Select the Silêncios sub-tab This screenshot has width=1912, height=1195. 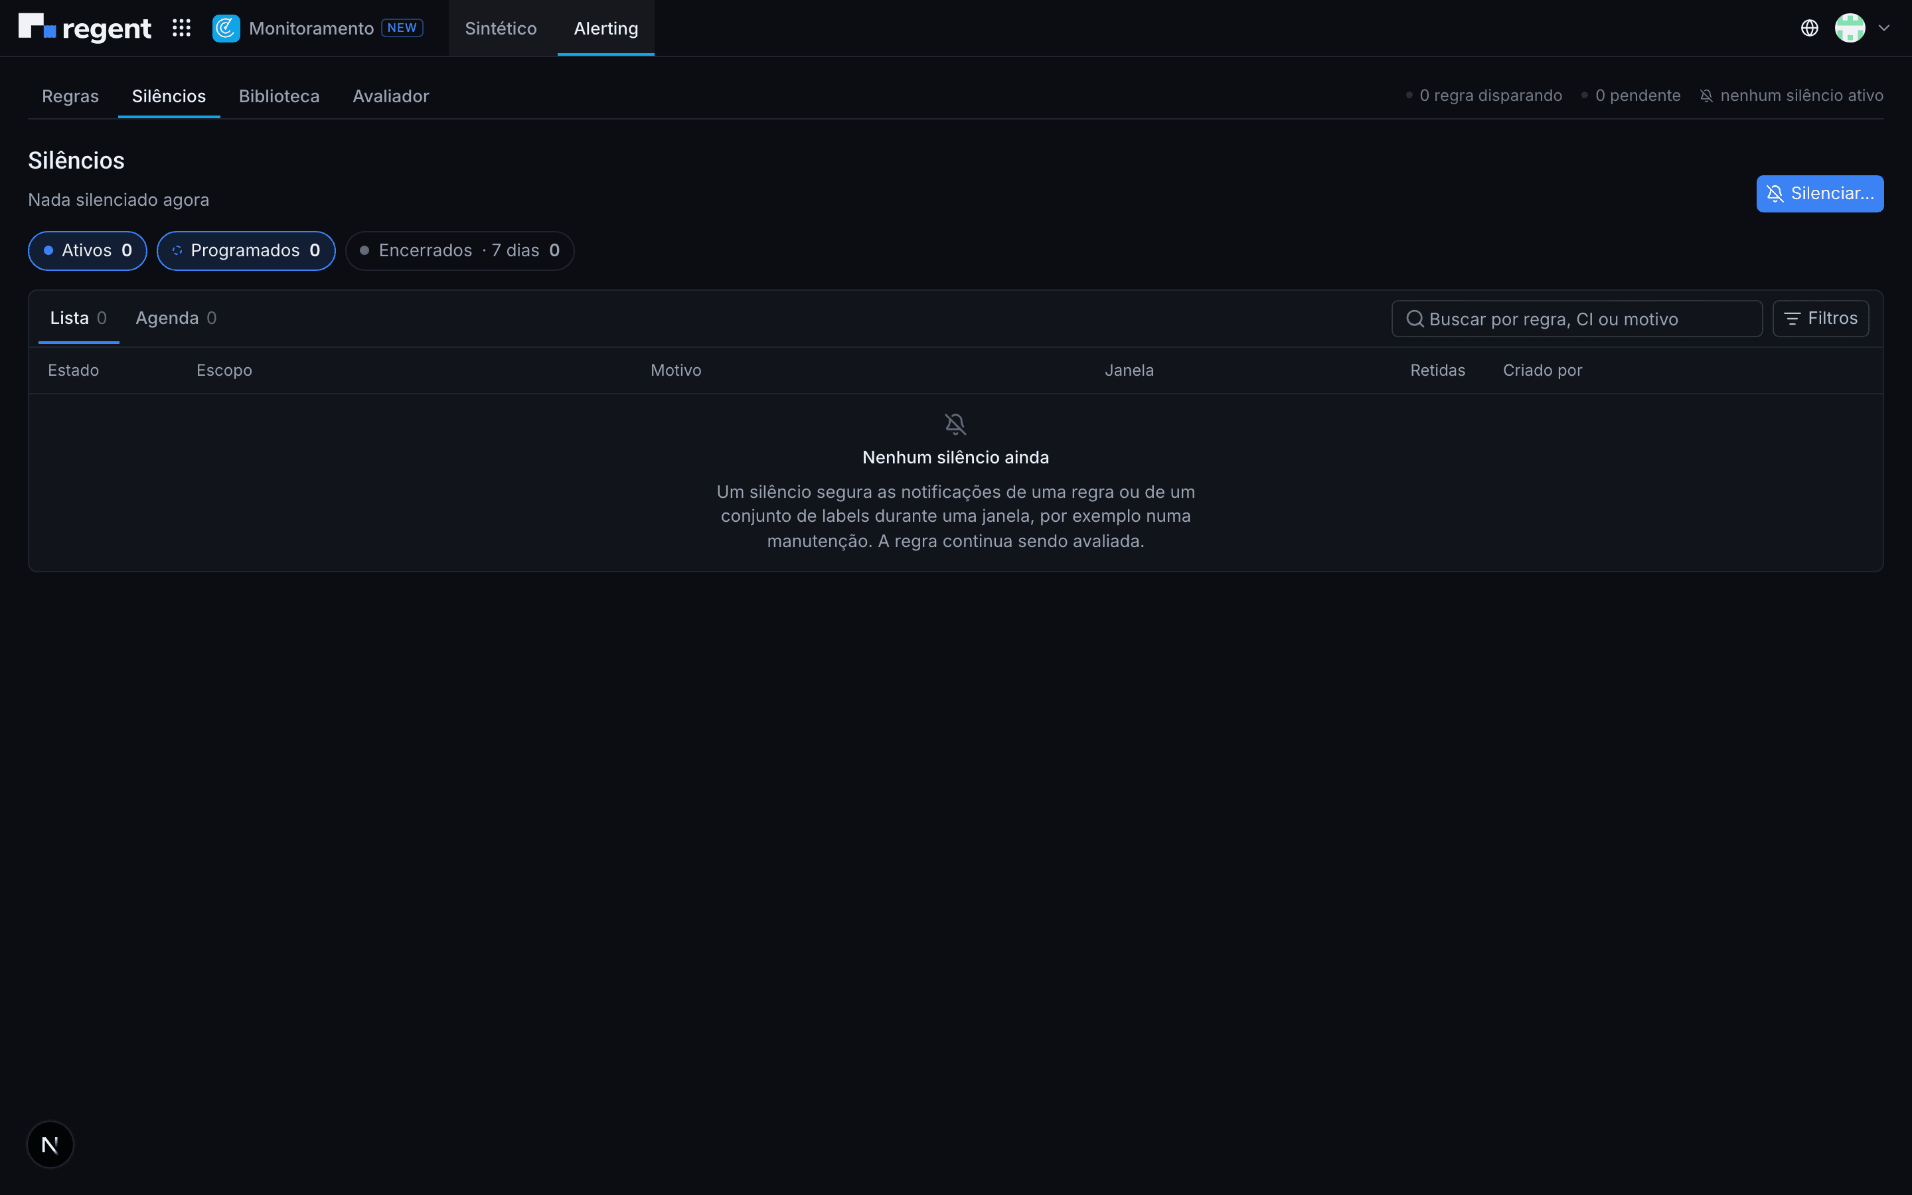pos(169,96)
